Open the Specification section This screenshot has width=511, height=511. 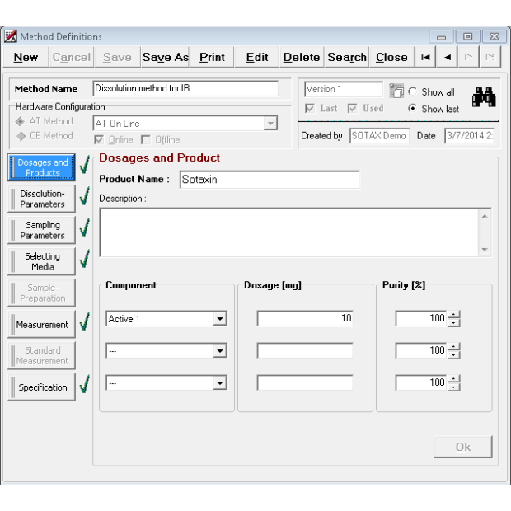point(42,387)
